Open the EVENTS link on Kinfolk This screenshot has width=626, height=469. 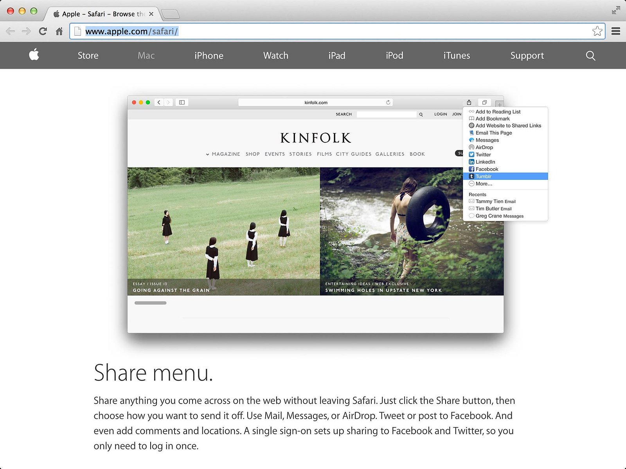coord(275,154)
